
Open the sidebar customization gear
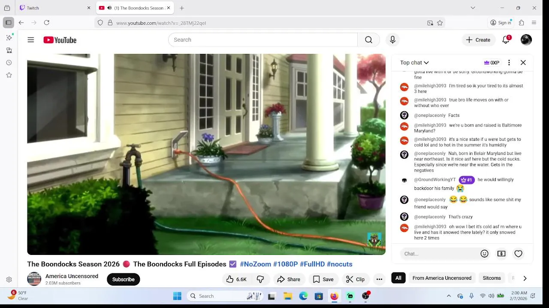(9, 279)
